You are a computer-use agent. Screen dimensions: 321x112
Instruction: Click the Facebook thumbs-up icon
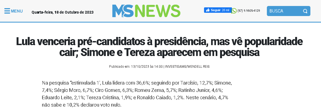point(208,10)
